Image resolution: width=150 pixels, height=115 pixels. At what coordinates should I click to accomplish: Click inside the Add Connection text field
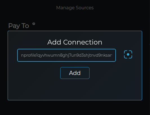(x=67, y=55)
